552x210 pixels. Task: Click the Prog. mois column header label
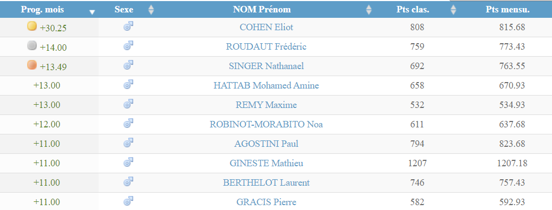tap(43, 10)
